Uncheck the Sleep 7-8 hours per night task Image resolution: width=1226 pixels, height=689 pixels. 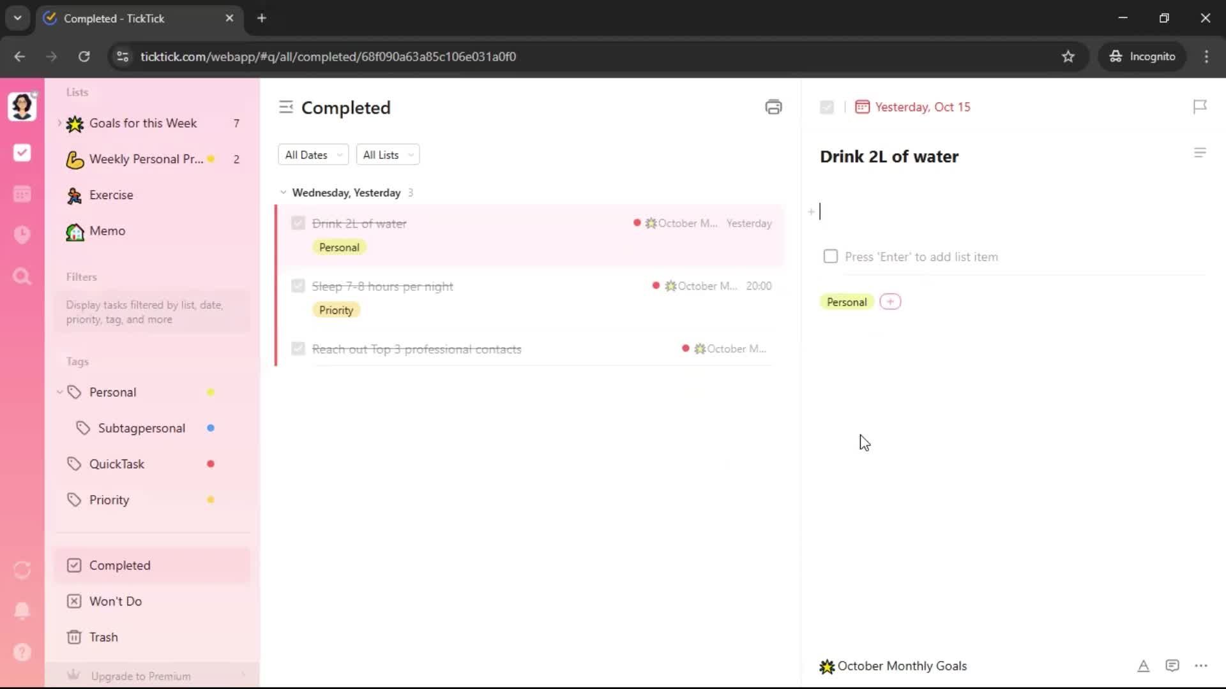click(x=298, y=286)
